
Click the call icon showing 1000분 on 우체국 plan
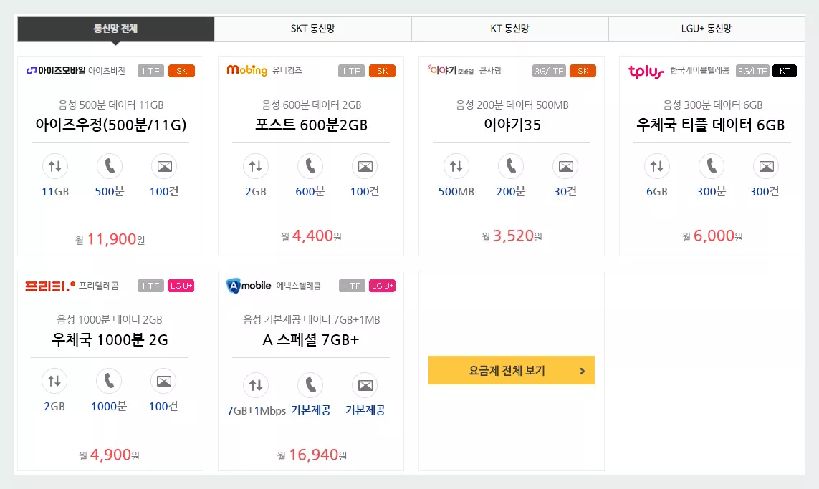[109, 382]
